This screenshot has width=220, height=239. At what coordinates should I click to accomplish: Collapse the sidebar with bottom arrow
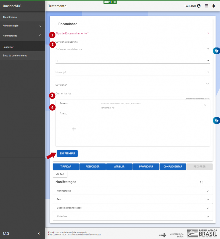(39, 233)
